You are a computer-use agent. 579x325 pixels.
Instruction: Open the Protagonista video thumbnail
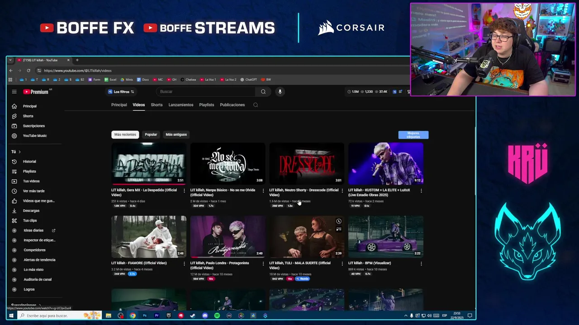(x=228, y=237)
